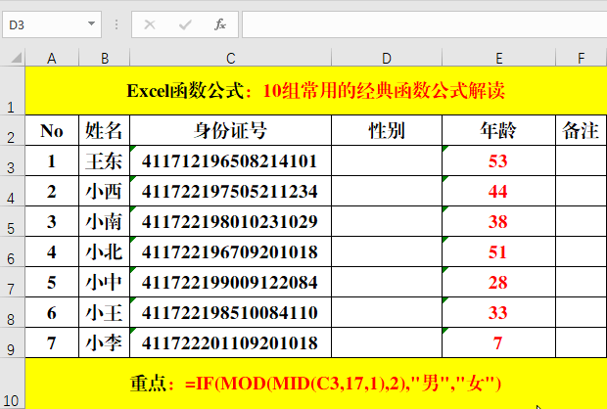Select the No cell showing 4
This screenshot has width=607, height=409.
click(52, 251)
